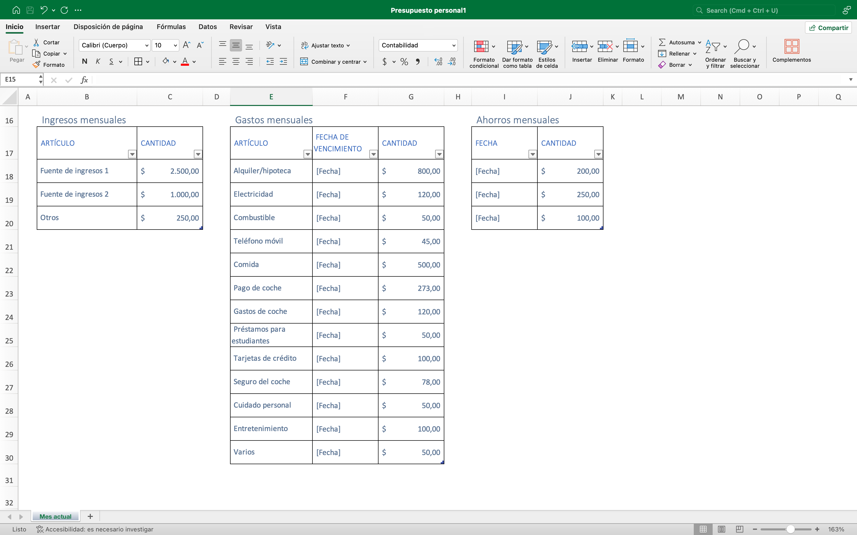The height and width of the screenshot is (535, 857).
Task: Click the Cortar scissors icon
Action: tap(36, 43)
